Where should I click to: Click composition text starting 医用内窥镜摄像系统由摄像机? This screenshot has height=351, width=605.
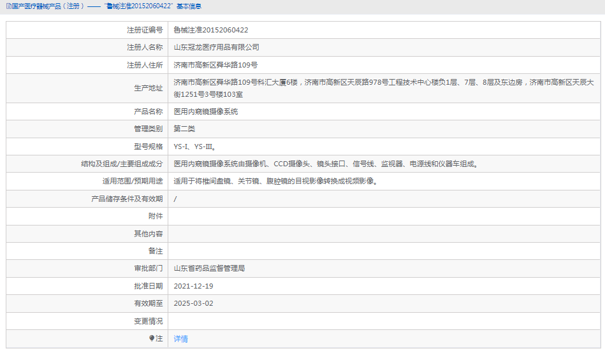(327, 164)
